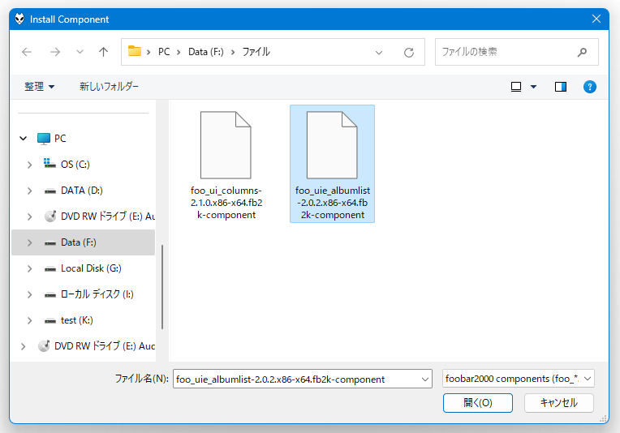Go up one folder level
This screenshot has height=433, width=620.
point(103,52)
